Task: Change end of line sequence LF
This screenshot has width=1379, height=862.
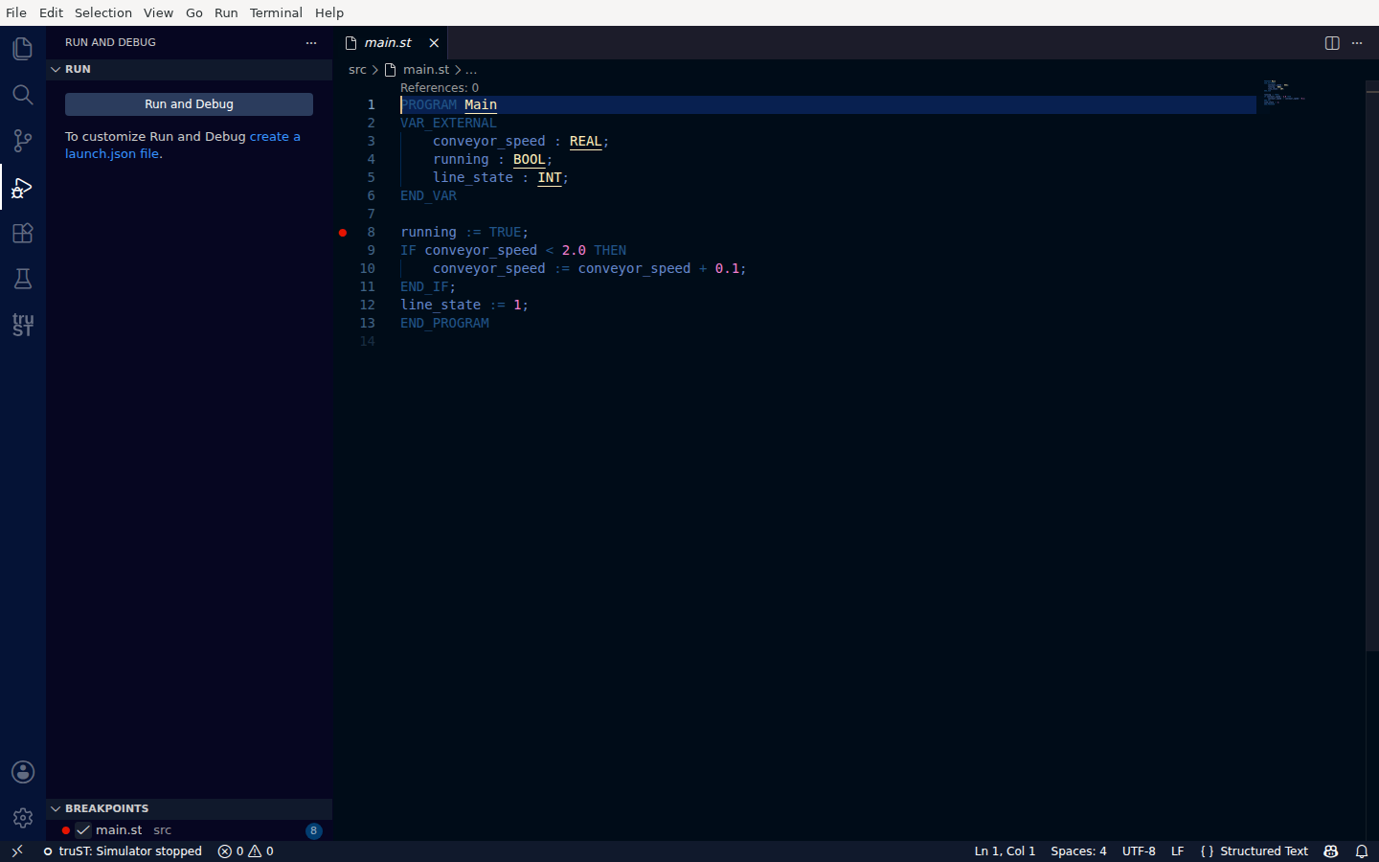Action: tap(1178, 851)
